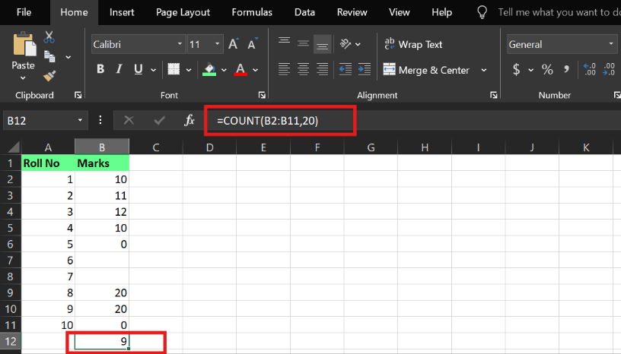This screenshot has height=354, width=621.
Task: Apply the red font color
Action: pyautogui.click(x=240, y=69)
